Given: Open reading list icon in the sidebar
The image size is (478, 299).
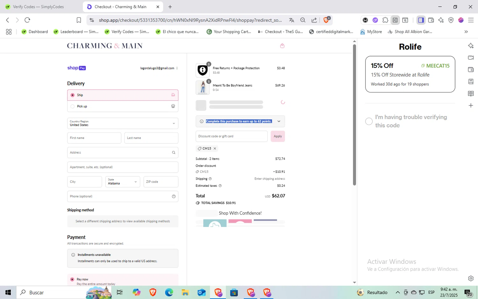Looking at the screenshot, I should tap(471, 93).
